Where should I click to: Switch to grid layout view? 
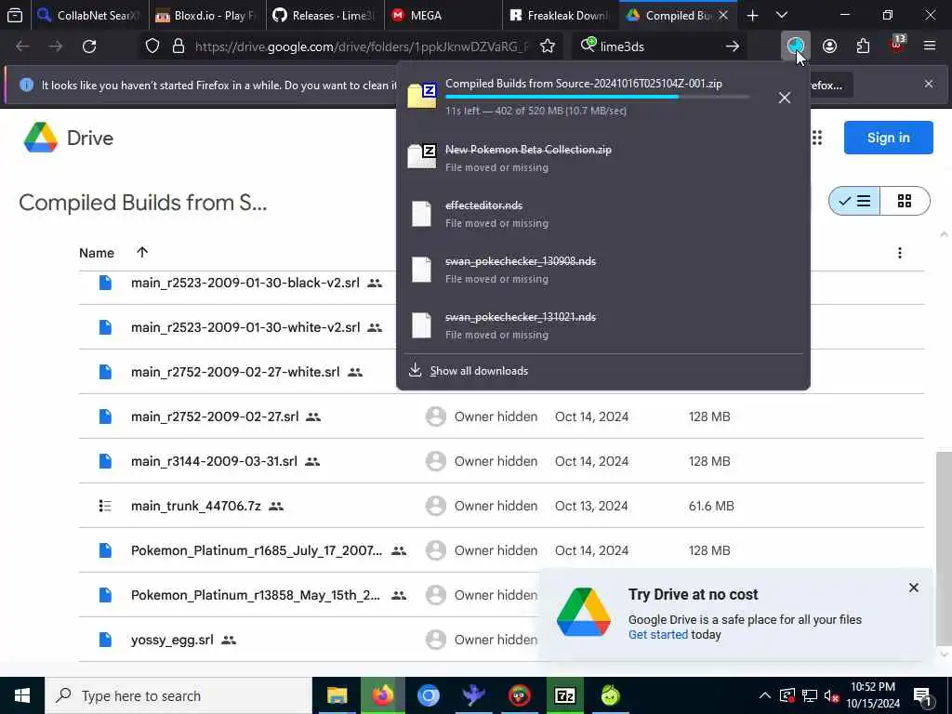(905, 201)
